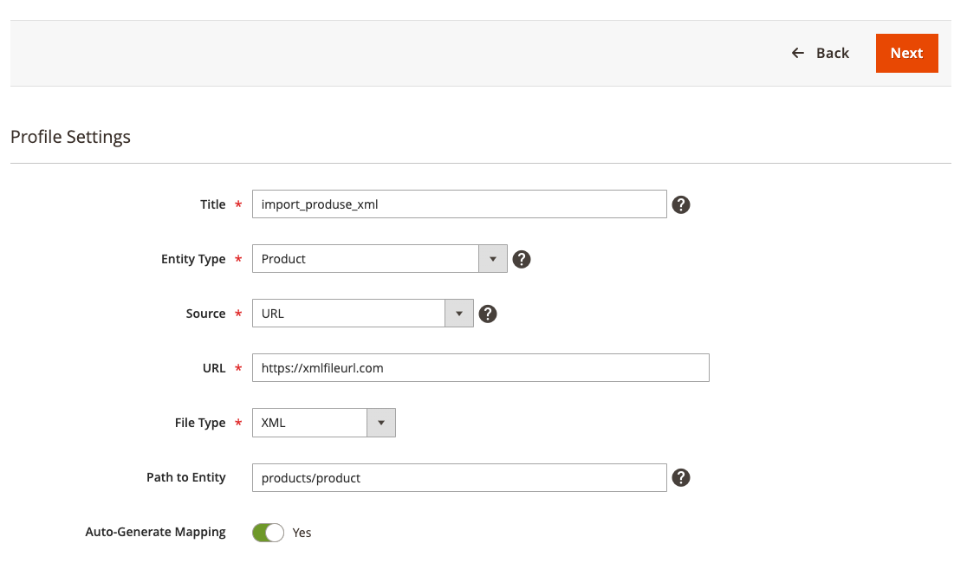This screenshot has width=954, height=563.
Task: Click the help icon beside Path to Entity
Action: (x=681, y=478)
